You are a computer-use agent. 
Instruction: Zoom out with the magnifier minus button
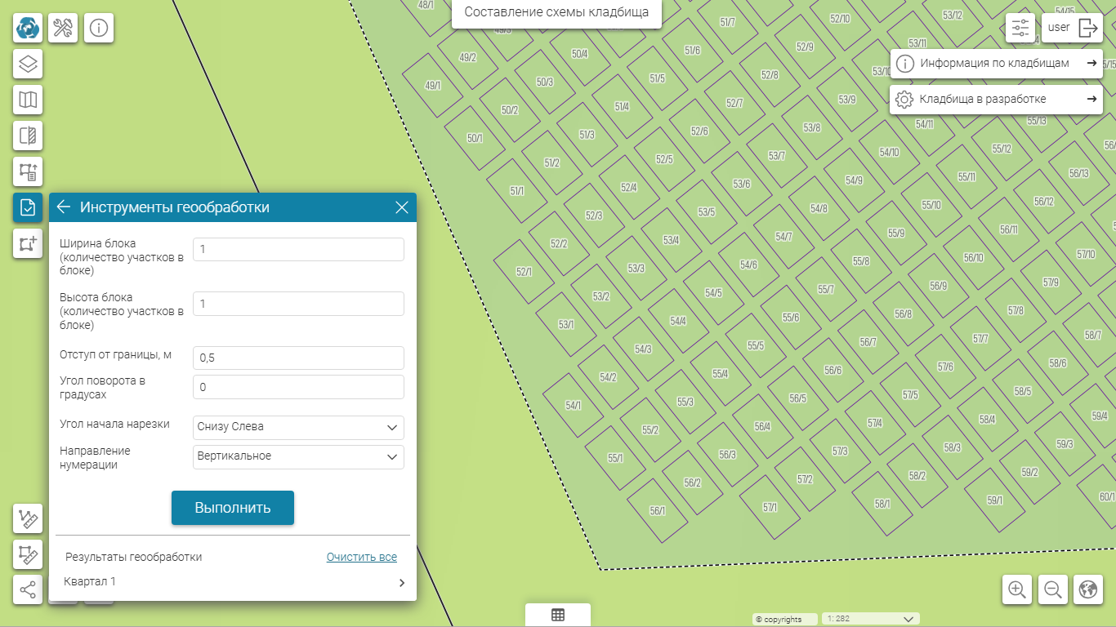click(x=1053, y=589)
